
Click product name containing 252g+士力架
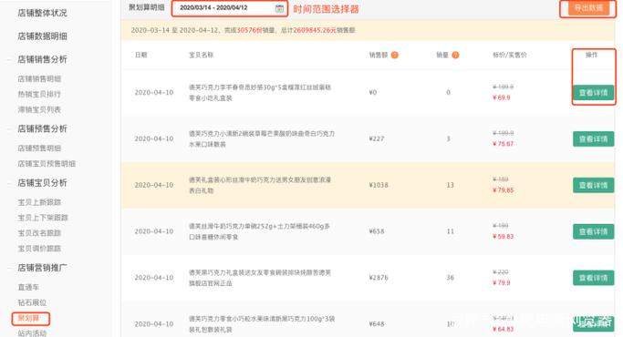click(x=259, y=232)
